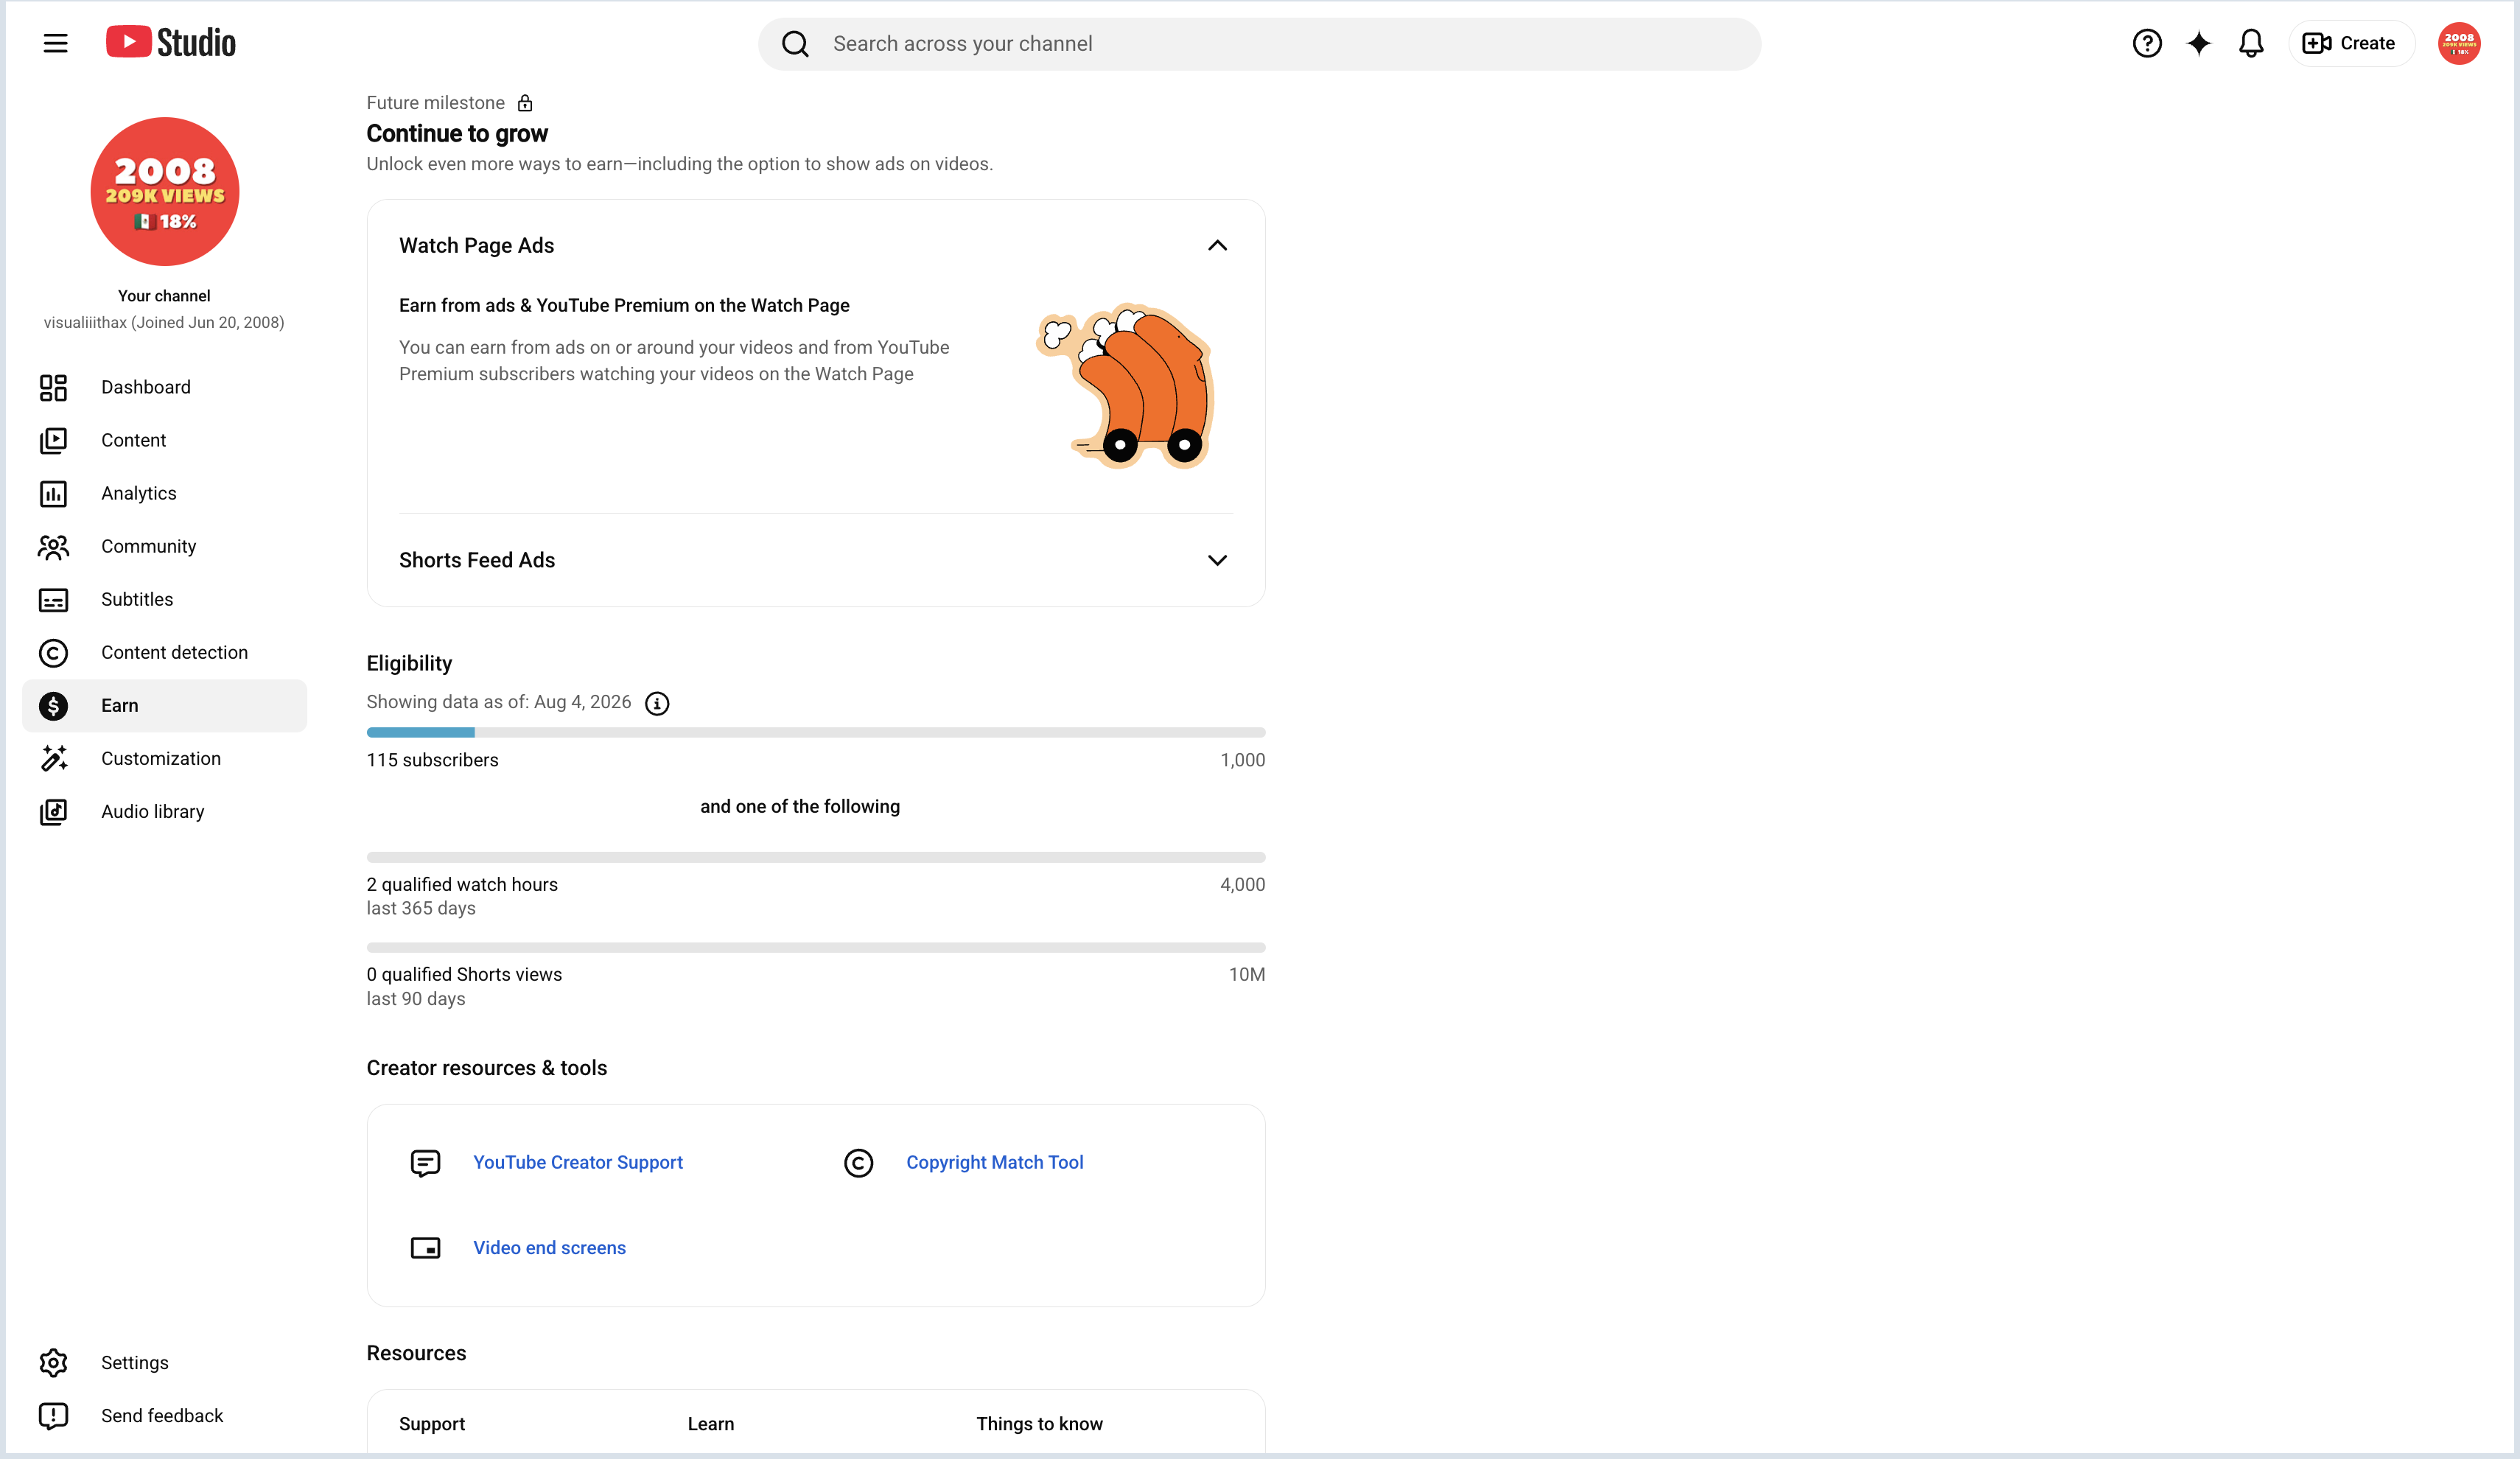Click the Analytics bar chart icon
Screen dimensions: 2520x1459
(x=53, y=493)
